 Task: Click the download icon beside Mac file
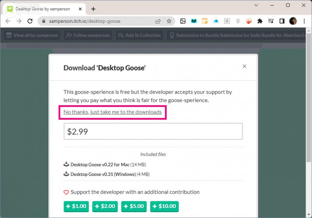(x=66, y=164)
